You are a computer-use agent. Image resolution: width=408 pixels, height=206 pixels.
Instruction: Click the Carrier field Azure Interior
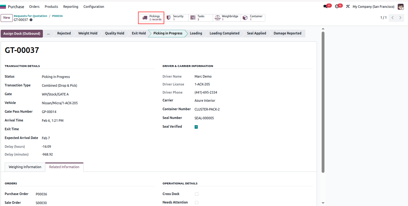click(x=205, y=100)
